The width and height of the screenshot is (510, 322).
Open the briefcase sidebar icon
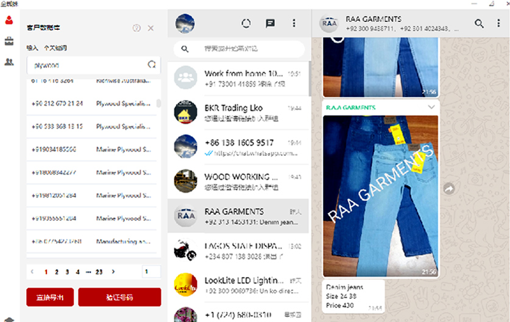click(x=9, y=41)
